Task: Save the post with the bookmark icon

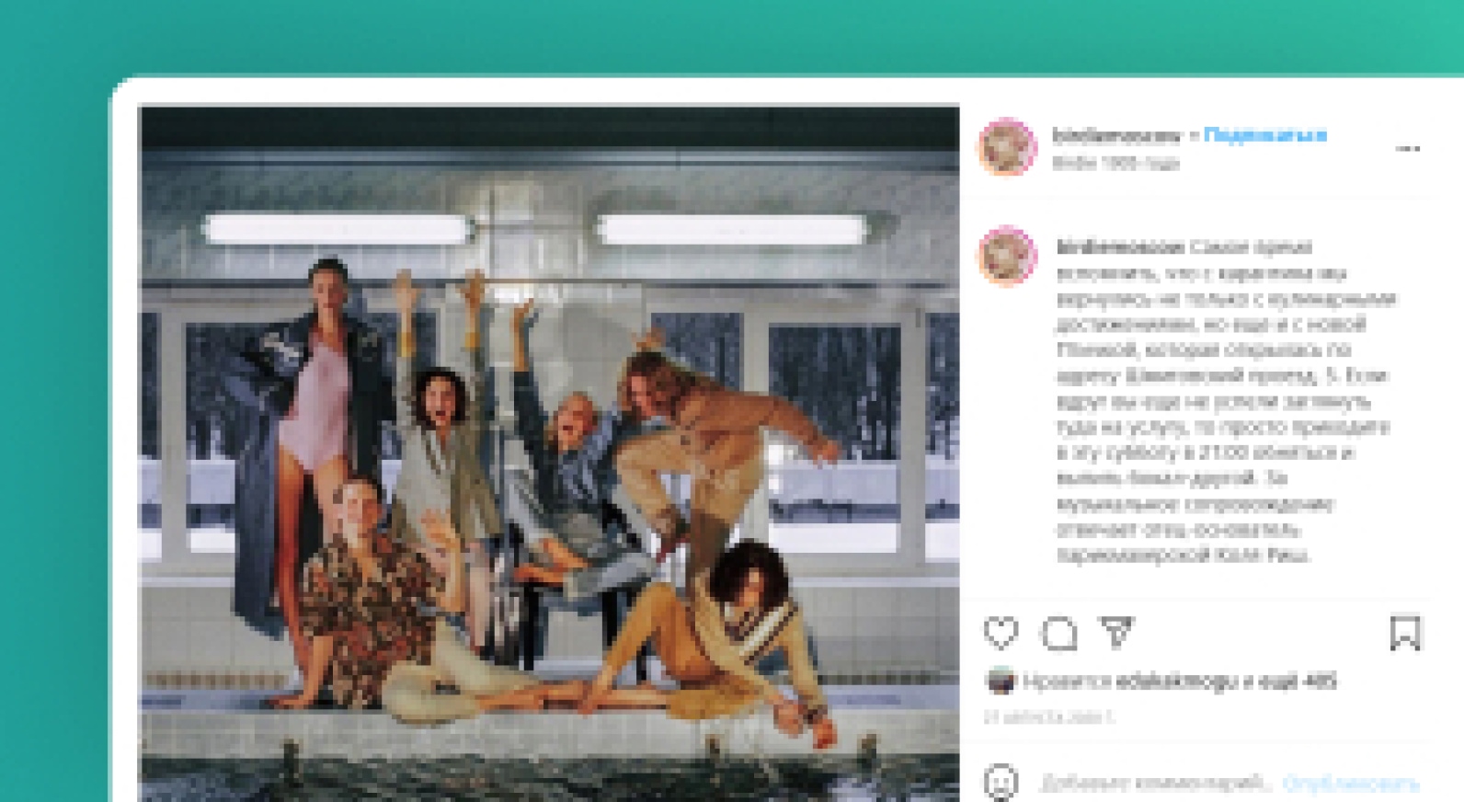Action: (1405, 633)
